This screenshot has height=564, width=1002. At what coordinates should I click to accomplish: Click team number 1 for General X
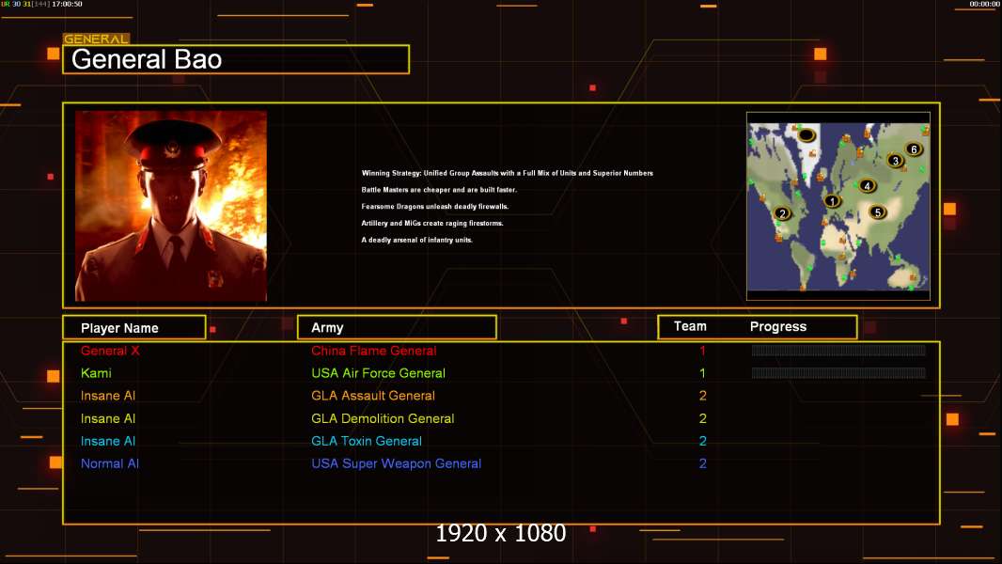[702, 351]
